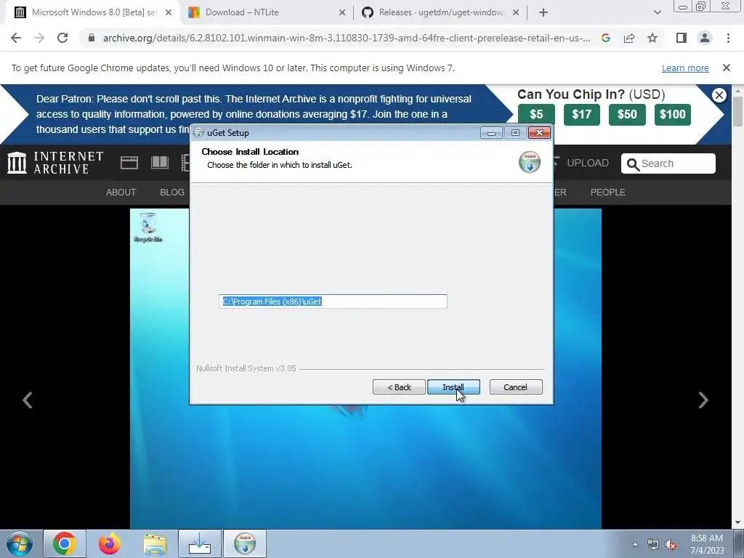Launch Firefox from the taskbar
Viewport: 744px width, 558px height.
(x=110, y=543)
